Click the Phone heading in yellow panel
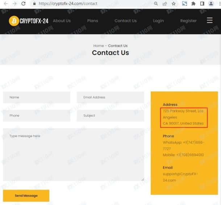This screenshot has width=221, height=205. [168, 136]
